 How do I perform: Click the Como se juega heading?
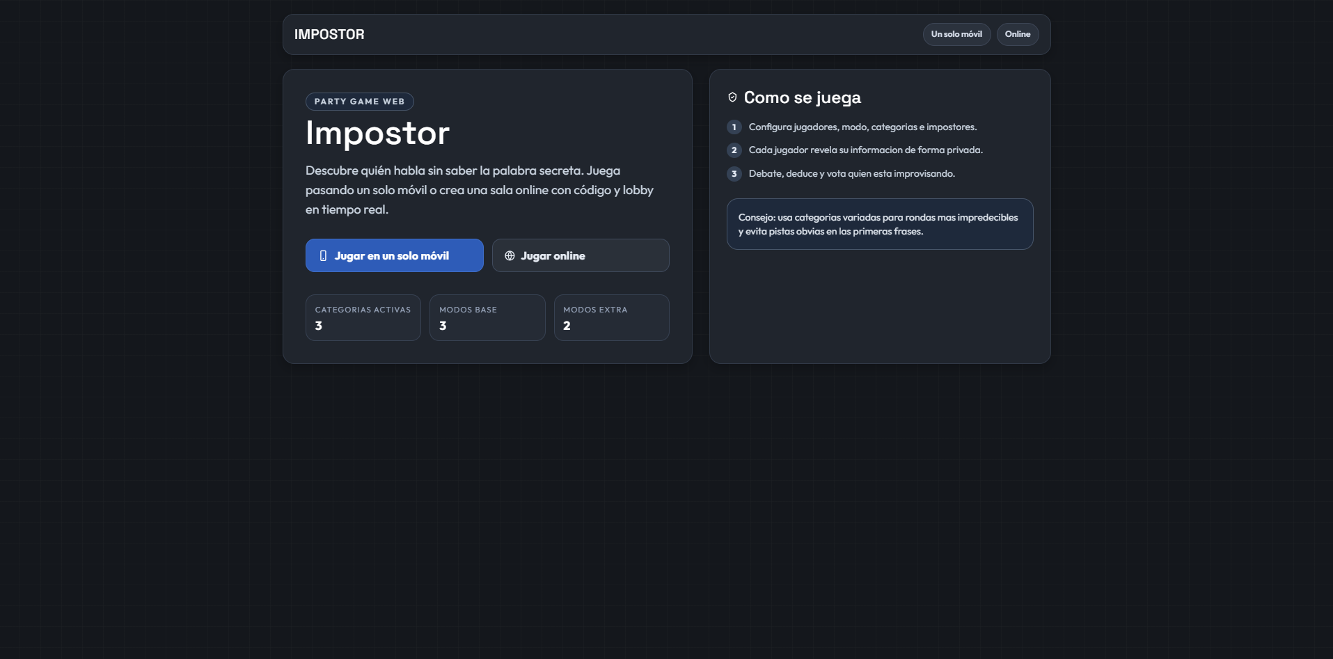[802, 97]
